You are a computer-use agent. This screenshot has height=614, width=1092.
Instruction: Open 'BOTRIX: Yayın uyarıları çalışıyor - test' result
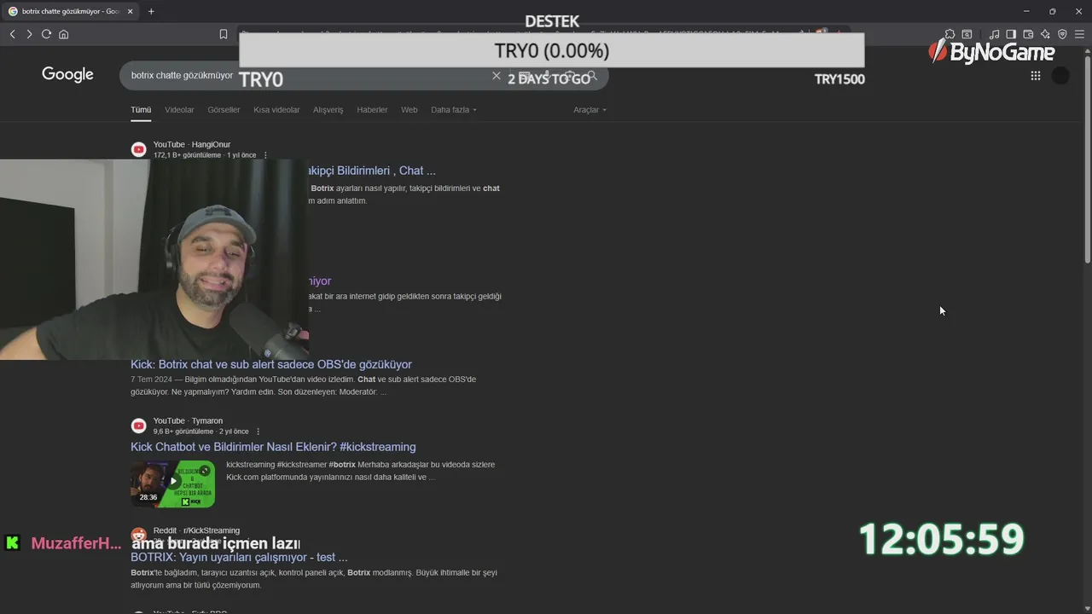click(239, 557)
